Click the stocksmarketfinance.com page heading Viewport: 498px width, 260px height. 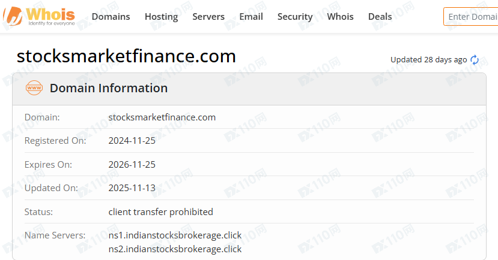(126, 56)
